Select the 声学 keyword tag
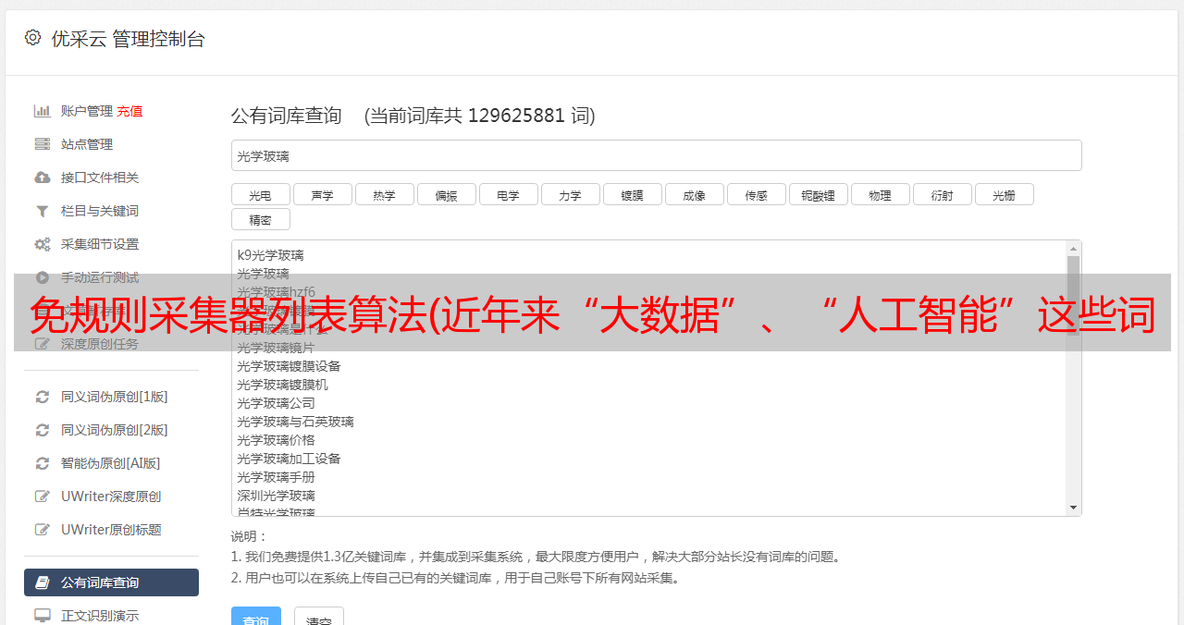The image size is (1184, 625). [x=322, y=194]
